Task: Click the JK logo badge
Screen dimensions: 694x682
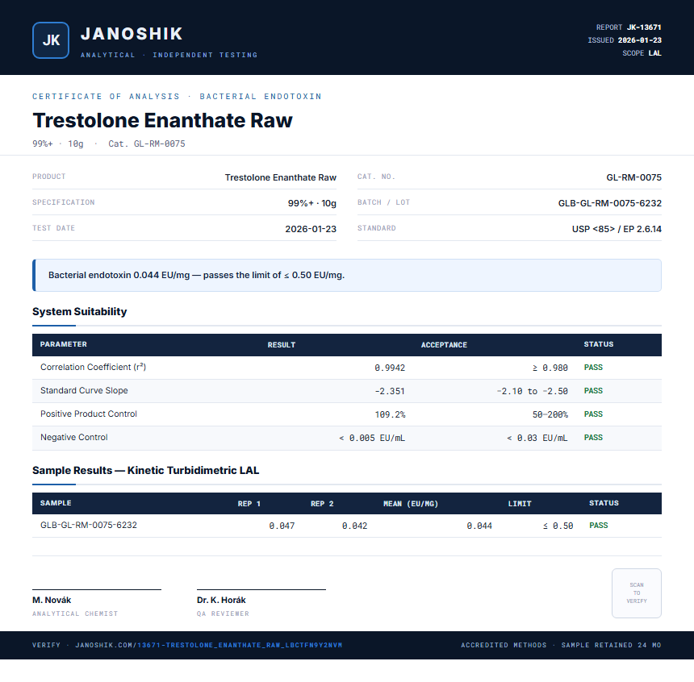Action: 51,40
